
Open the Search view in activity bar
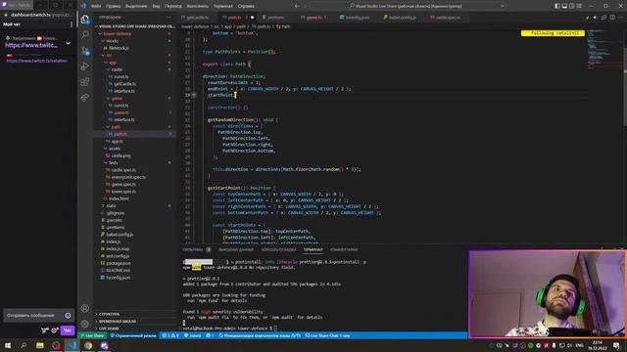point(85,35)
